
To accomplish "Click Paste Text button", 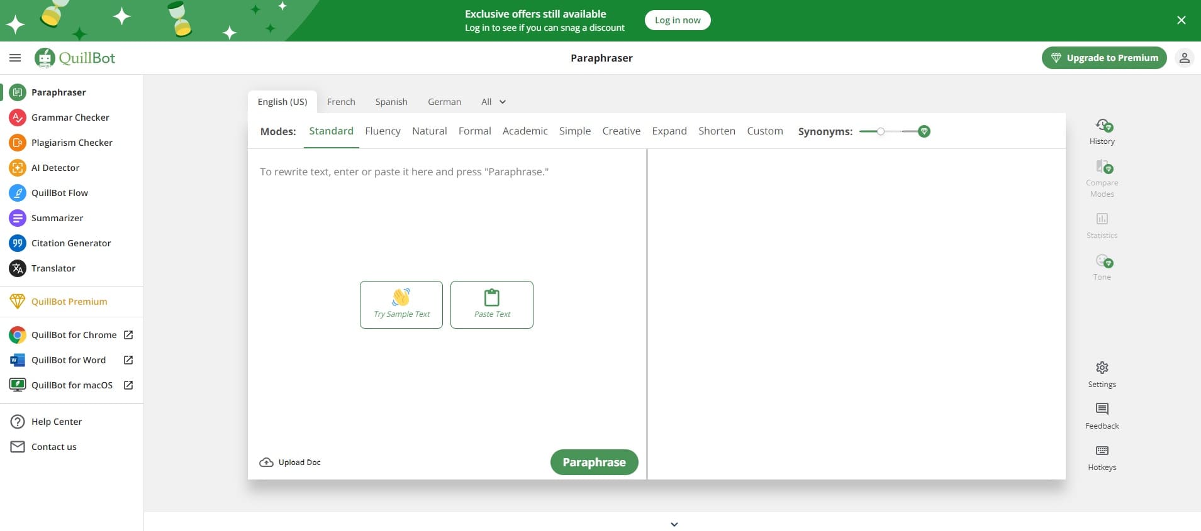I will (492, 305).
